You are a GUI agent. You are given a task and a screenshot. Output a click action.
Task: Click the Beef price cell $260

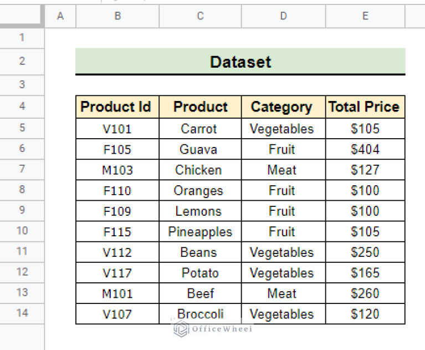pyautogui.click(x=365, y=293)
